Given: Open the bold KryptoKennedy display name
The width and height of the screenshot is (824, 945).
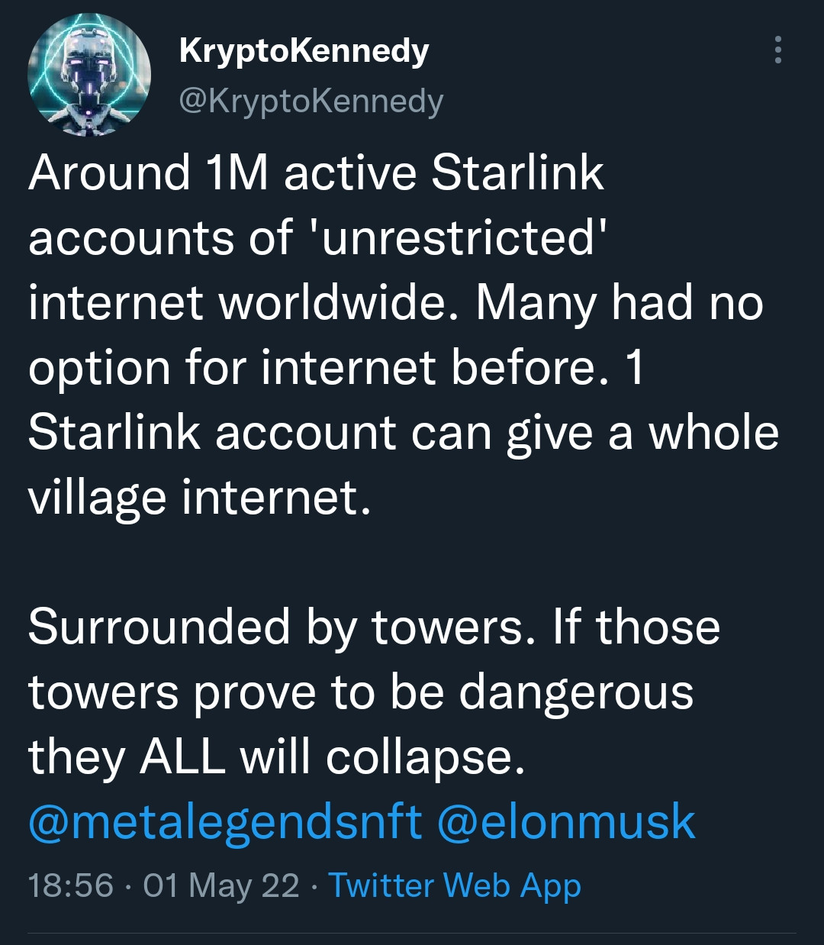Looking at the screenshot, I should coord(304,51).
